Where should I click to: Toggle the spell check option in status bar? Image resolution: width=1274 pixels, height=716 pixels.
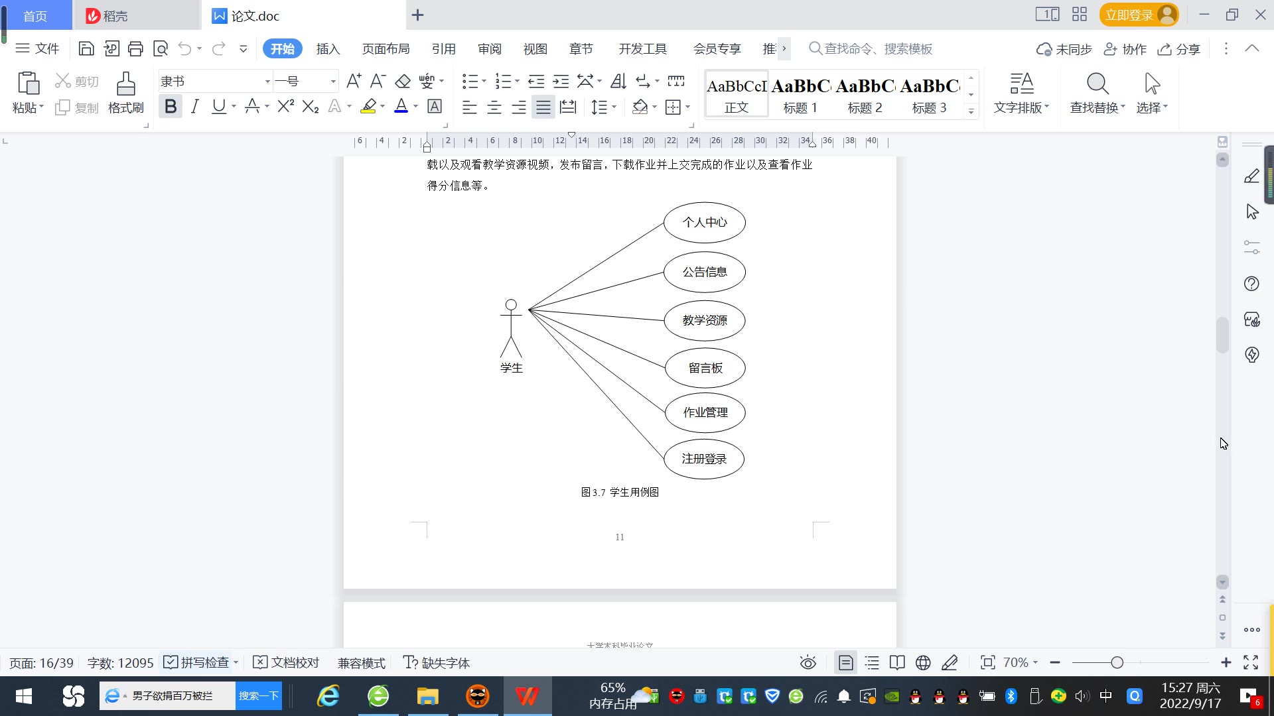click(x=197, y=662)
